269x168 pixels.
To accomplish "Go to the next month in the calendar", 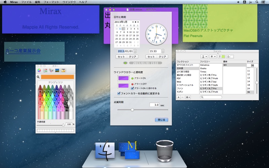I will click(138, 22).
